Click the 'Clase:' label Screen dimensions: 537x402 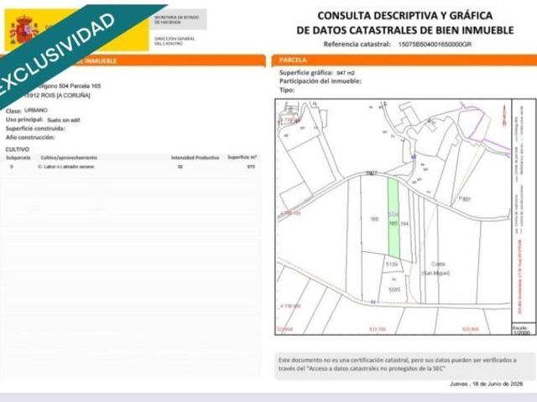[x=13, y=111]
